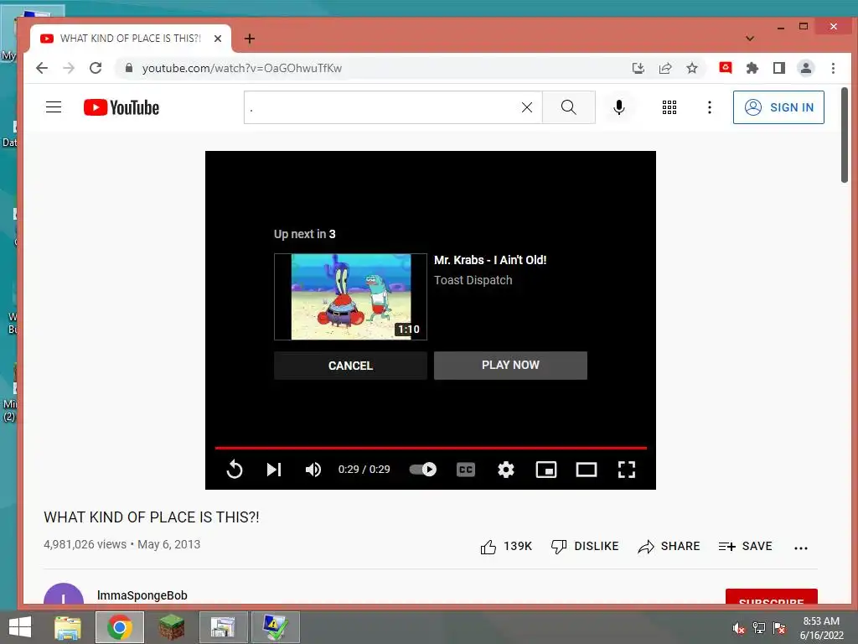Click the page vertical scrollbar

(x=845, y=135)
